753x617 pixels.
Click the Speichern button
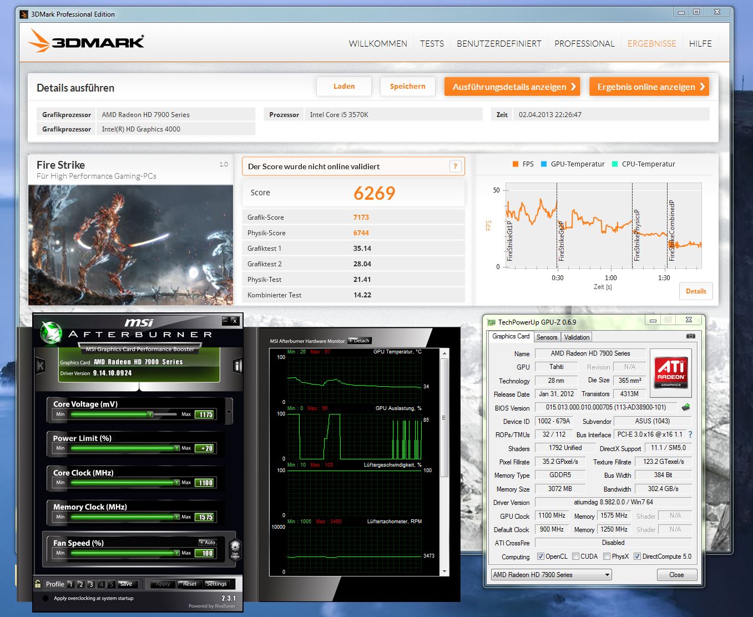tap(407, 86)
